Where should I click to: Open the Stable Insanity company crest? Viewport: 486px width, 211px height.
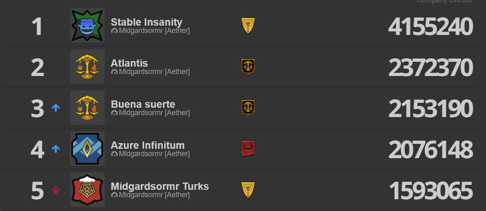pos(88,25)
